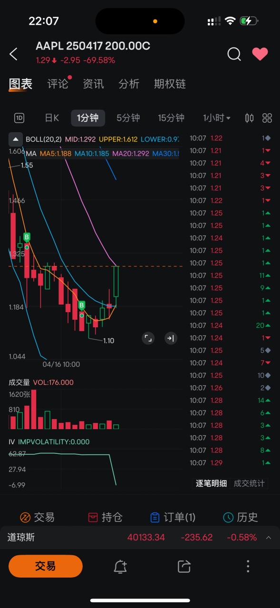Open the 持仓 positions section
The width and height of the screenshot is (280, 608).
pos(106,517)
